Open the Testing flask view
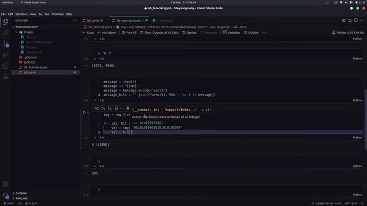Image resolution: width=367 pixels, height=206 pixels. [5, 77]
